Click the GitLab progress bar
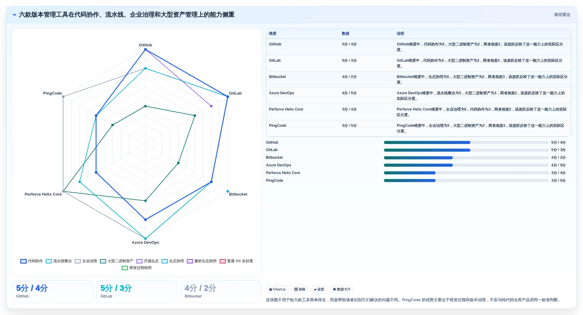 pos(466,150)
